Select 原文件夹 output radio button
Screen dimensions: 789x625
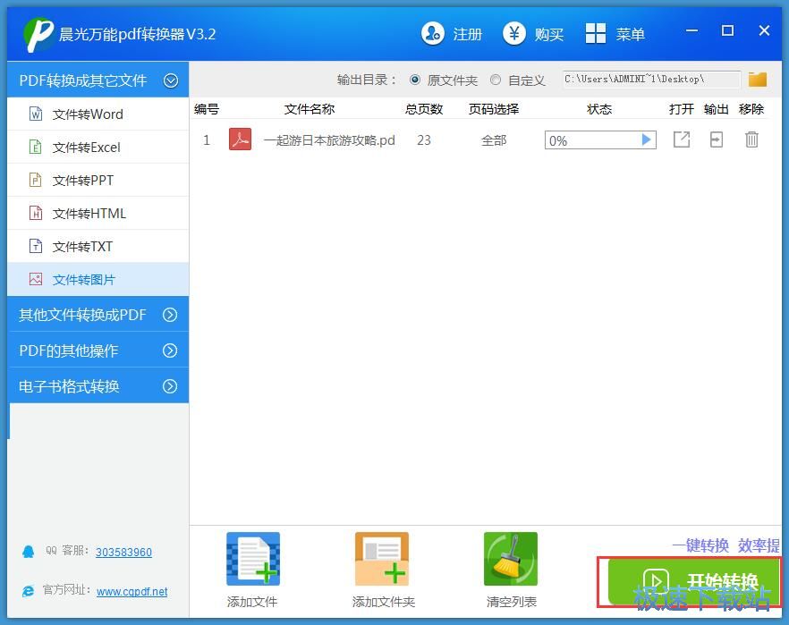click(x=415, y=80)
